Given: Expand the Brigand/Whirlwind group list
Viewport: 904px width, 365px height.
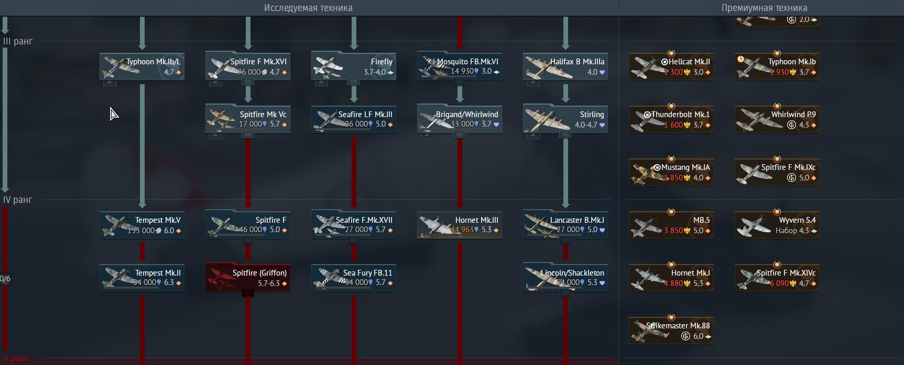Looking at the screenshot, I should (460, 135).
